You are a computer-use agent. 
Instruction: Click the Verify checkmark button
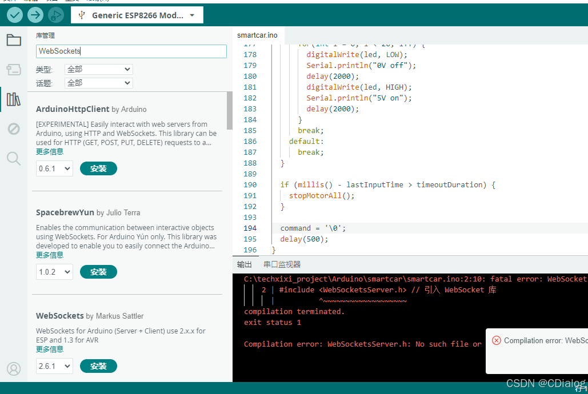tap(15, 15)
